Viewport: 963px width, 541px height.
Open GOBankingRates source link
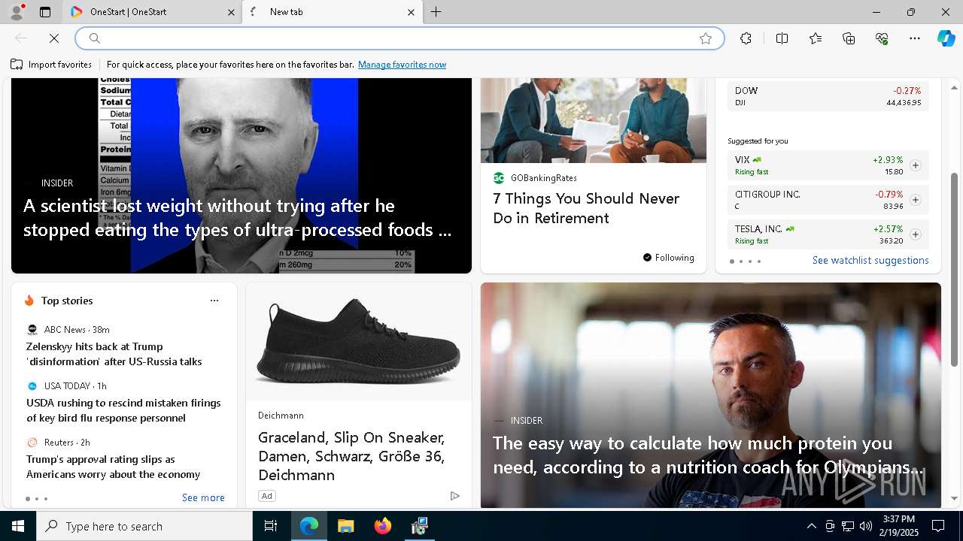pos(543,178)
